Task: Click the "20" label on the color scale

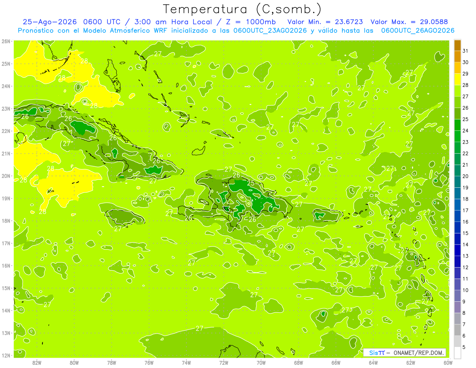Action: [x=465, y=176]
